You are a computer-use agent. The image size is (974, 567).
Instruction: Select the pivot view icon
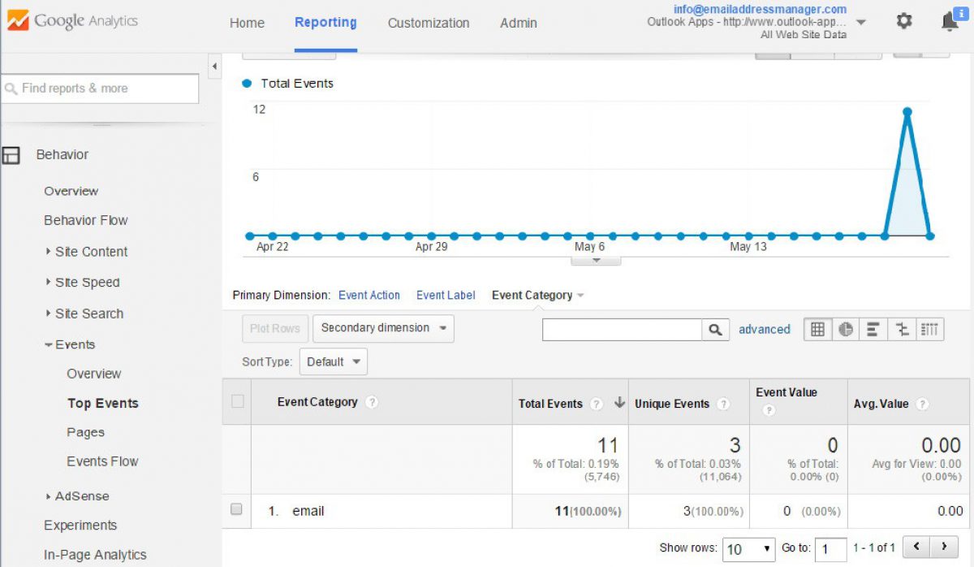930,329
